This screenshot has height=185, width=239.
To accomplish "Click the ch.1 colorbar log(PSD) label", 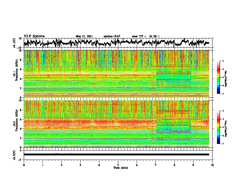I will point(226,79).
